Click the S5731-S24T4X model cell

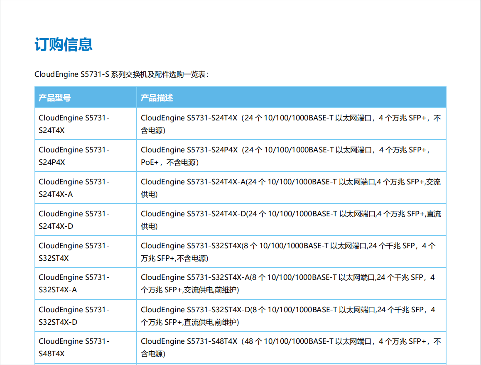(74, 124)
